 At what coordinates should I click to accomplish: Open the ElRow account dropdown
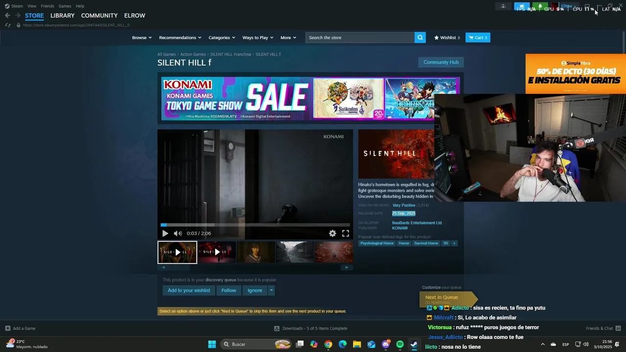click(568, 6)
